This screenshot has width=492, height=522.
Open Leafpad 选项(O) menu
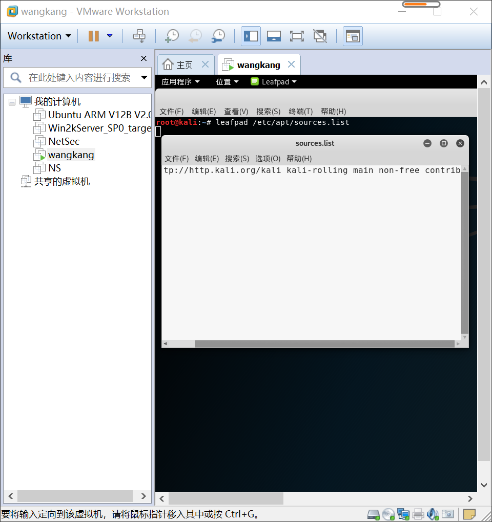pyautogui.click(x=268, y=159)
